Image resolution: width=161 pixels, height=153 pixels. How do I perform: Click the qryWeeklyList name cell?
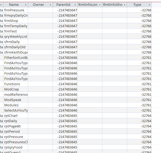(16, 37)
